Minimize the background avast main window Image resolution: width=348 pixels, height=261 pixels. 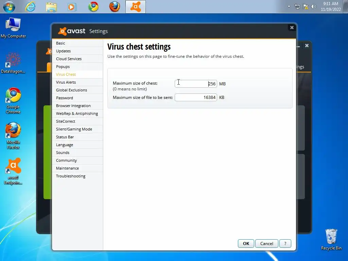pos(298,46)
